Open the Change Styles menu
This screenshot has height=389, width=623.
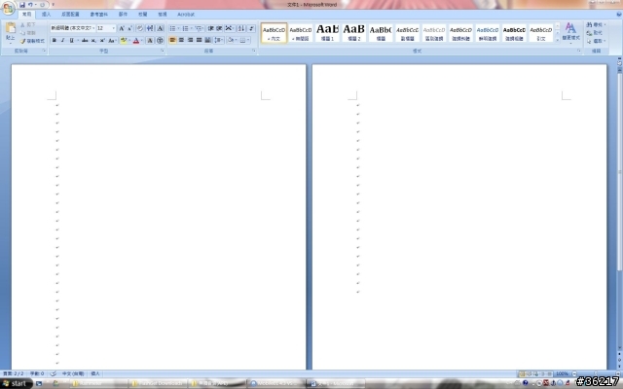point(571,32)
